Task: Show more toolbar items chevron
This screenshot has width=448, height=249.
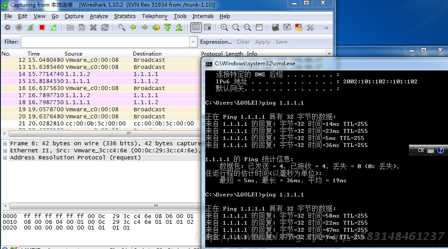Action: pyautogui.click(x=326, y=28)
